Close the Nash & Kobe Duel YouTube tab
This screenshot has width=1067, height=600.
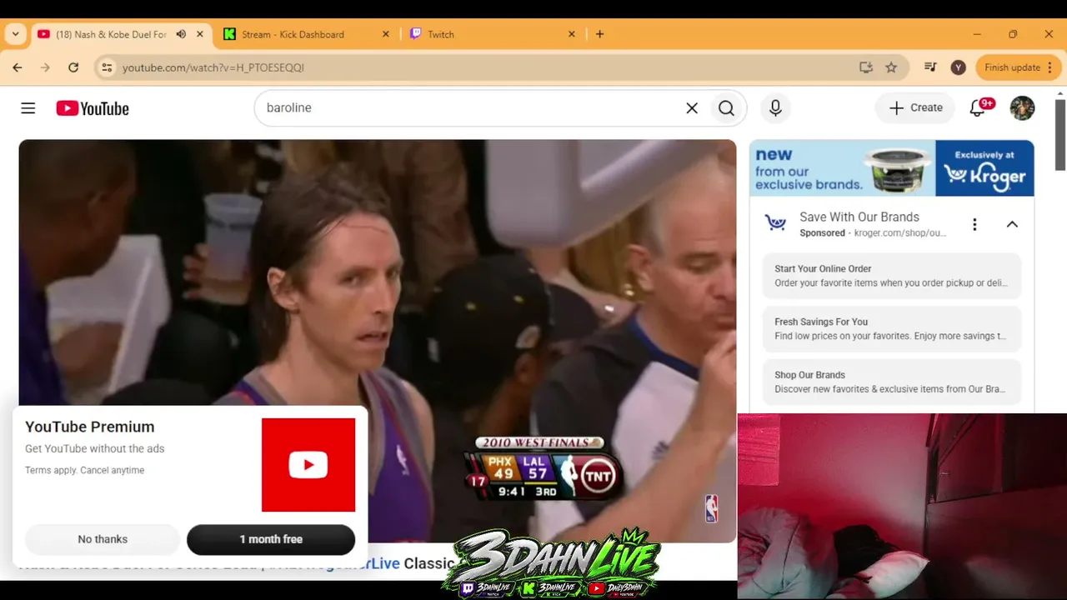click(x=200, y=34)
